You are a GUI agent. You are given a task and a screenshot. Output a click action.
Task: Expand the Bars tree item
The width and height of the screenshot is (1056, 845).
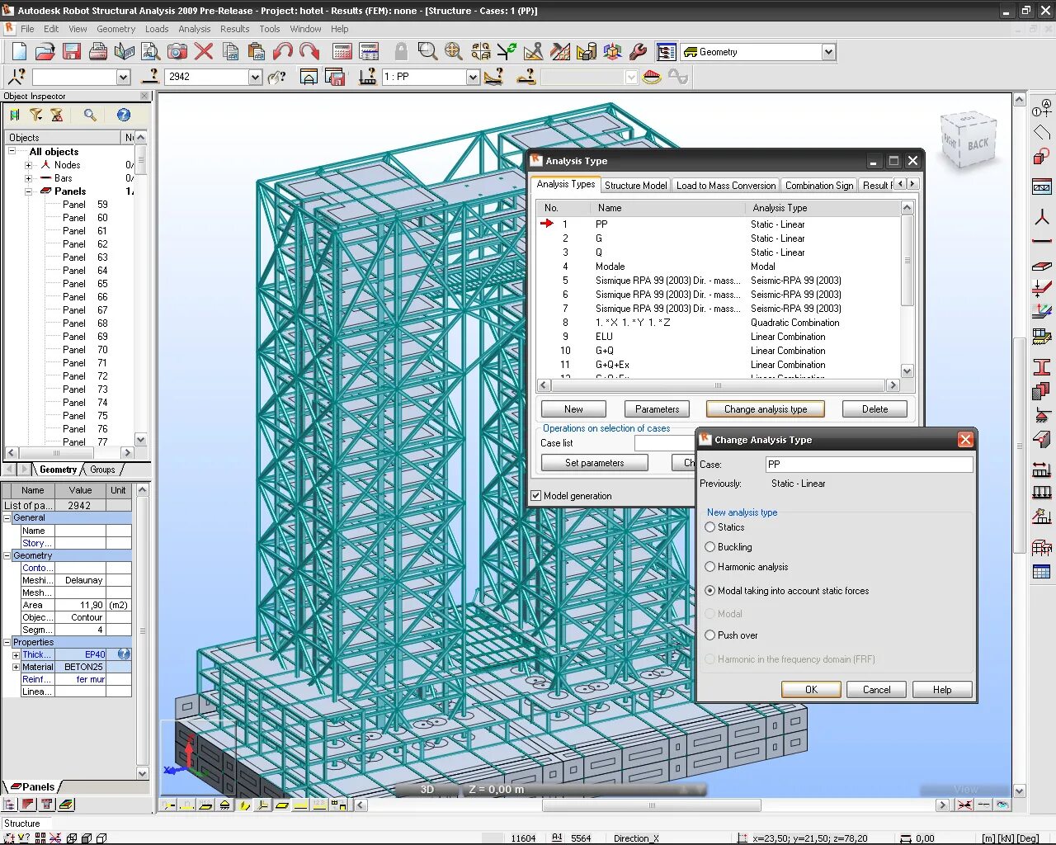point(28,178)
